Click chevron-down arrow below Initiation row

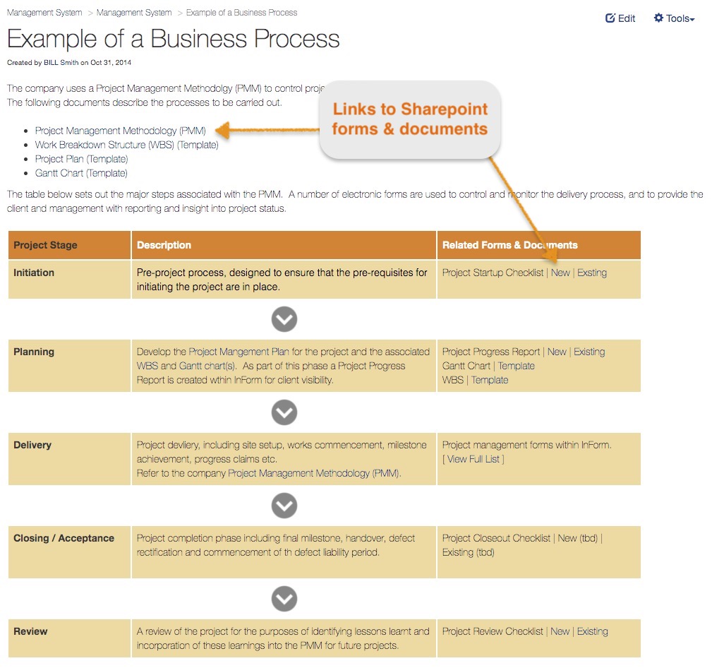click(284, 319)
